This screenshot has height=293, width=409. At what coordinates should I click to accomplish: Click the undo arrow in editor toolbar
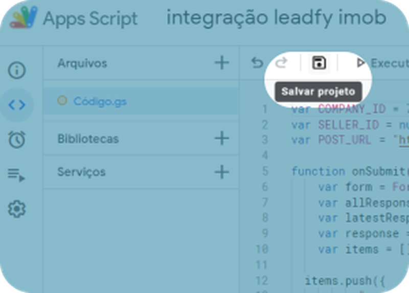tap(257, 63)
